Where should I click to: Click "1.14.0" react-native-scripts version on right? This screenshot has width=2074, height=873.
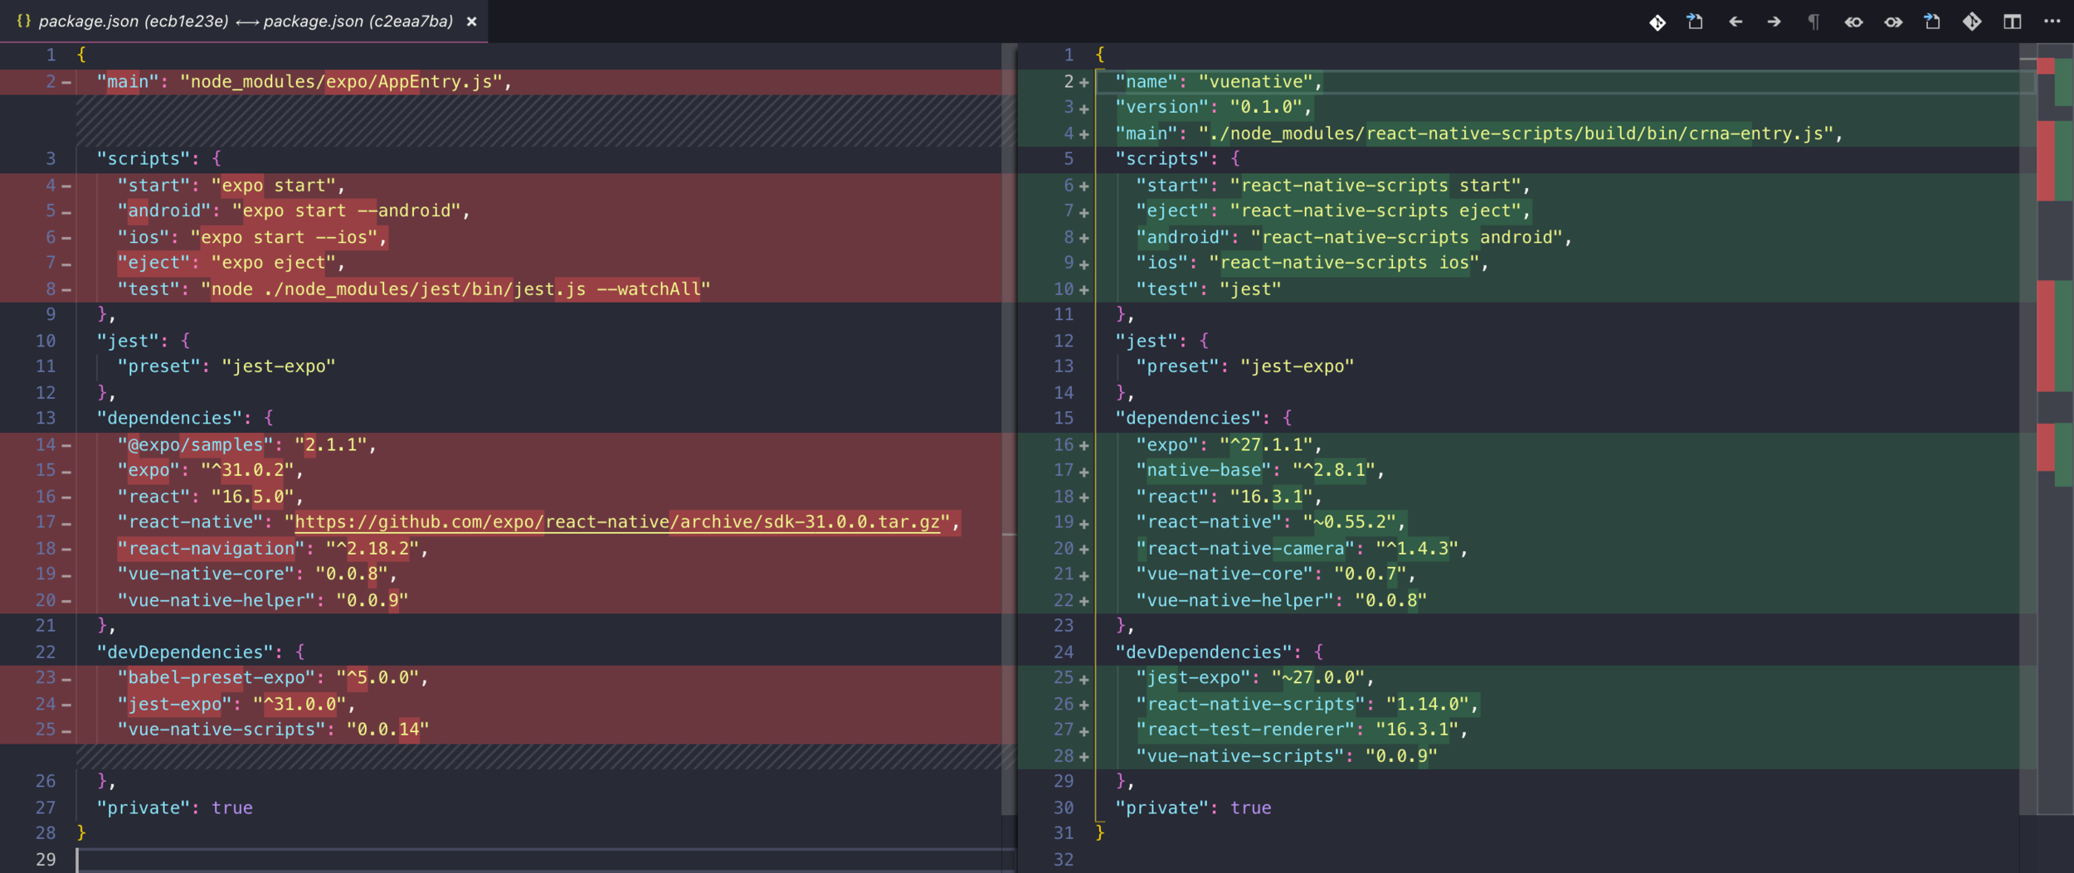(1427, 705)
